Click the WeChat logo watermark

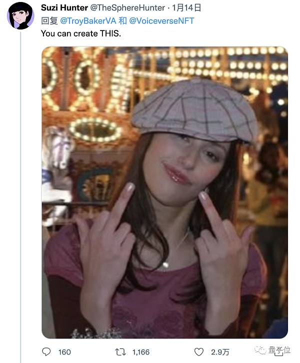click(260, 350)
